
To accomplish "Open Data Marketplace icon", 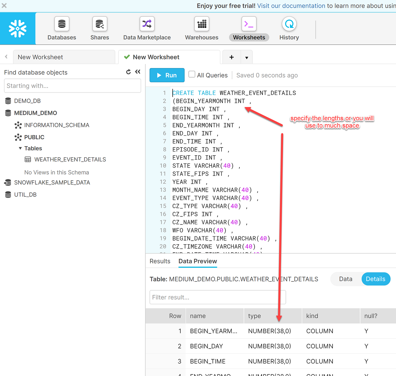I will tap(147, 24).
